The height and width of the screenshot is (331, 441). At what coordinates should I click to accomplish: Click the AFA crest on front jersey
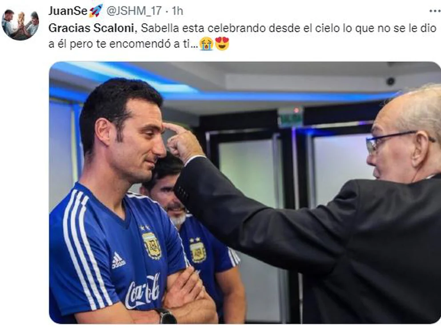[152, 244]
